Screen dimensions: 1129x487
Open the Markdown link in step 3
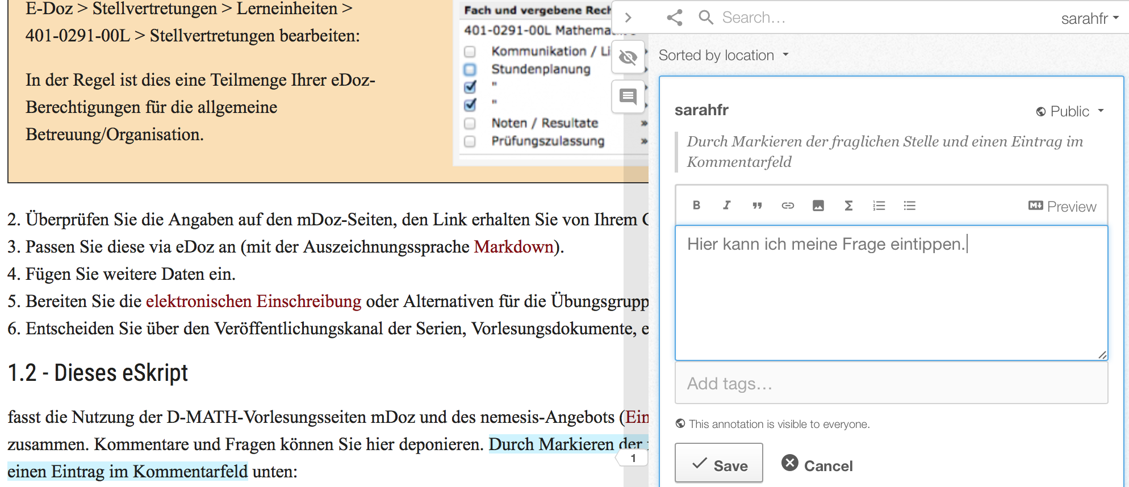click(x=513, y=247)
